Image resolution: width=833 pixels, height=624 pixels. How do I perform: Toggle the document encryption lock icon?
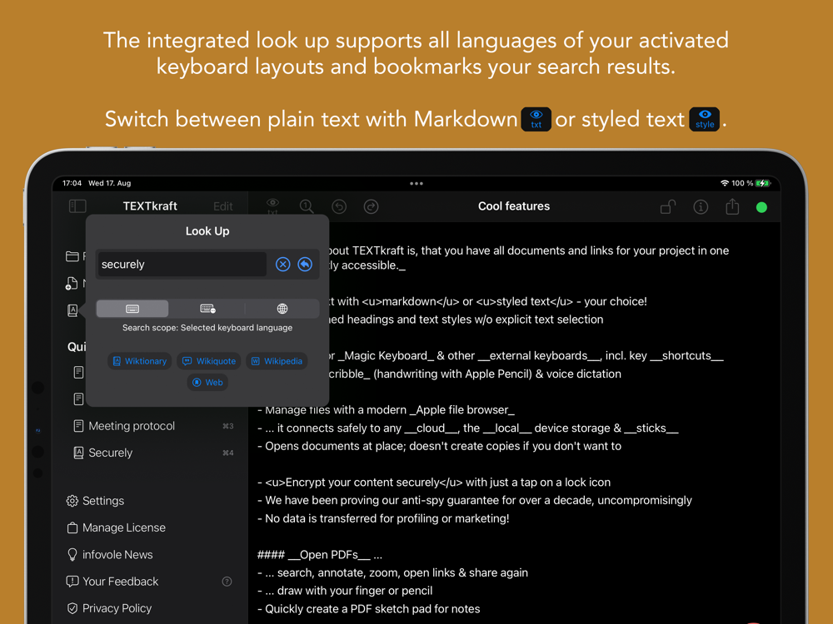coord(668,206)
